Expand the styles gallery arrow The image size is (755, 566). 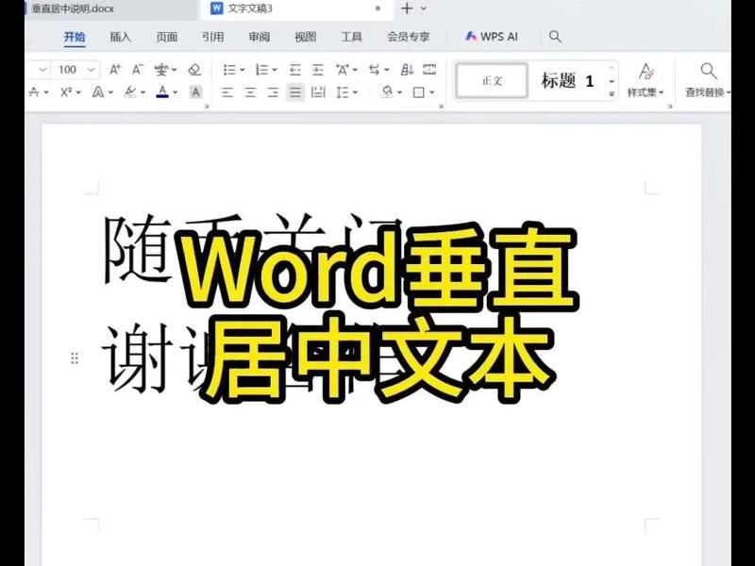(x=612, y=93)
